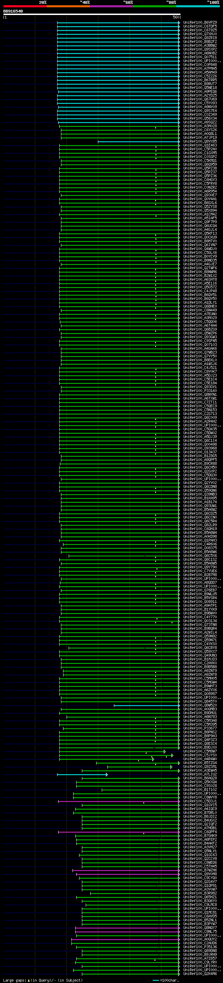Click the Large gaps legend text

pyautogui.click(x=43, y=980)
